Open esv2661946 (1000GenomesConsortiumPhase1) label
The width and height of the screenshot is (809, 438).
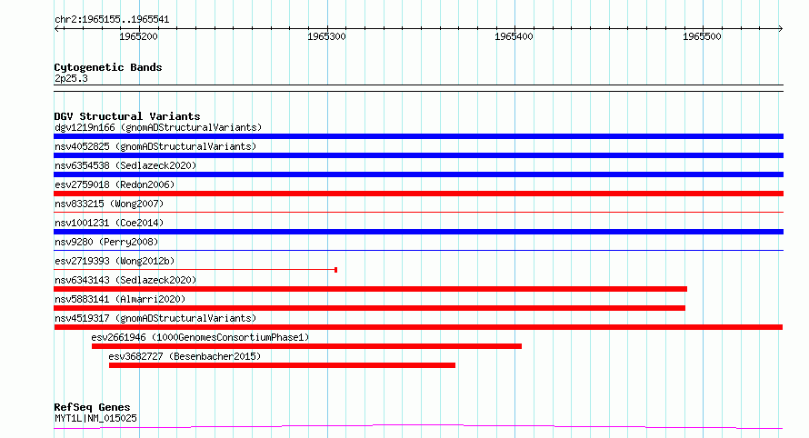[x=200, y=337]
